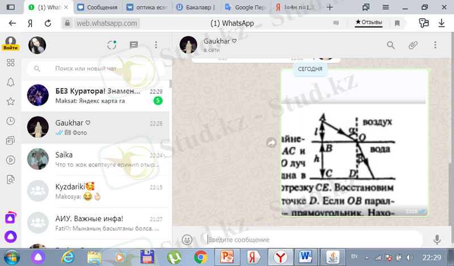Open the Windows Start menu
Viewport: 454px width, 266px height.
[12, 257]
